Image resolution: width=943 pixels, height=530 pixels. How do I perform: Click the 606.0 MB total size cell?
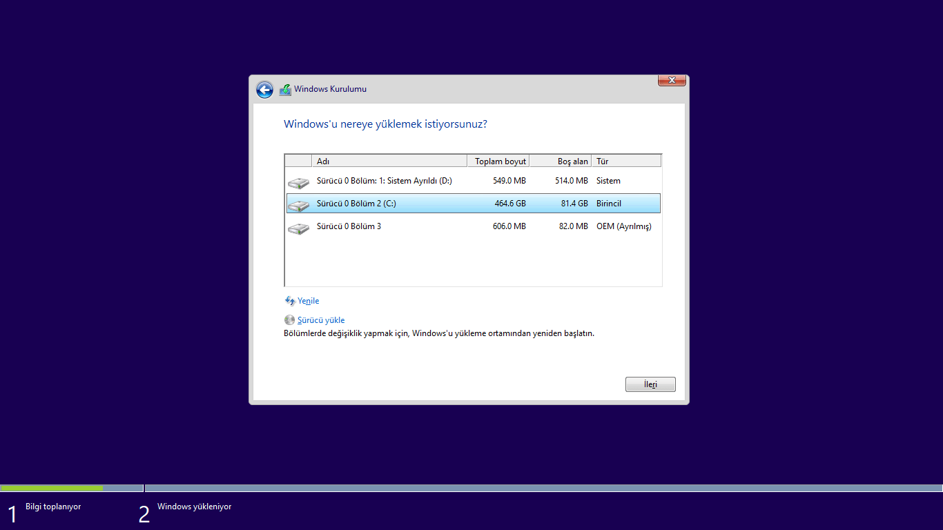509,226
